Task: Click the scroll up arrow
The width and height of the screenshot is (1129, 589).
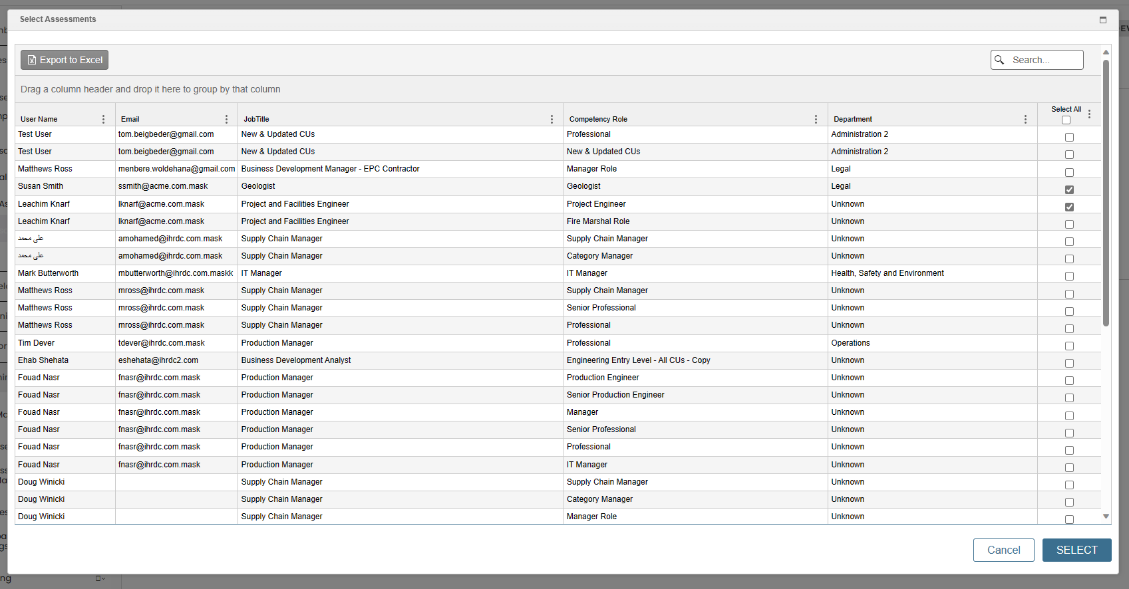Action: (1106, 52)
